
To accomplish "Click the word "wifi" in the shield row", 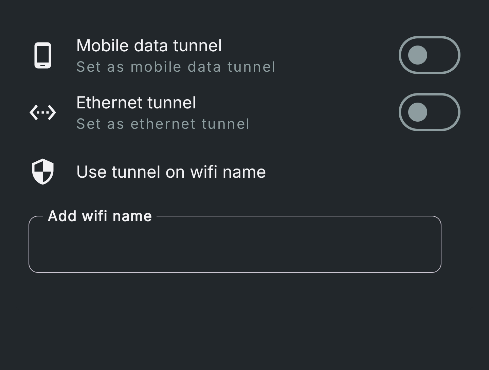I will [203, 172].
